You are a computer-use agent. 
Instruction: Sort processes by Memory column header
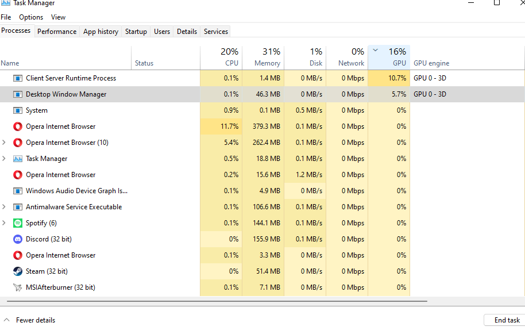click(263, 57)
